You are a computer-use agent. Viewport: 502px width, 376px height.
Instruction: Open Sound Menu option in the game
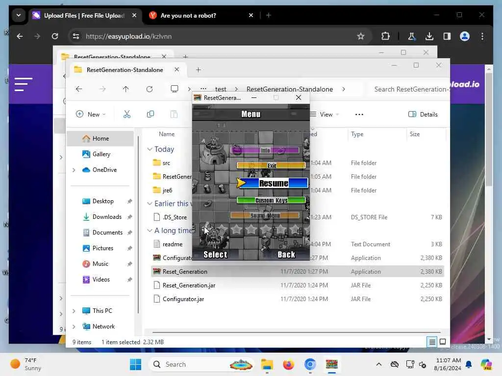coord(265,215)
